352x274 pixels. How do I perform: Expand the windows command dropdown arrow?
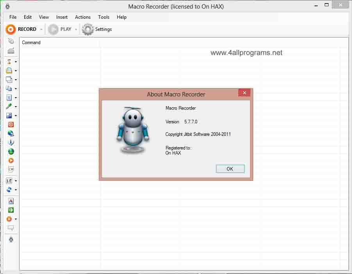[16, 80]
